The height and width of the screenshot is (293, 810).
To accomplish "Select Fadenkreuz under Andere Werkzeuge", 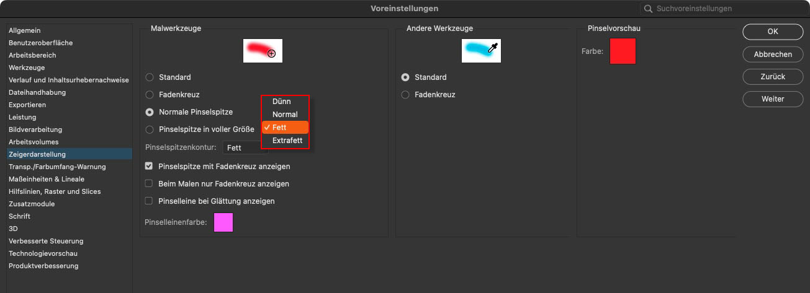I will (405, 95).
